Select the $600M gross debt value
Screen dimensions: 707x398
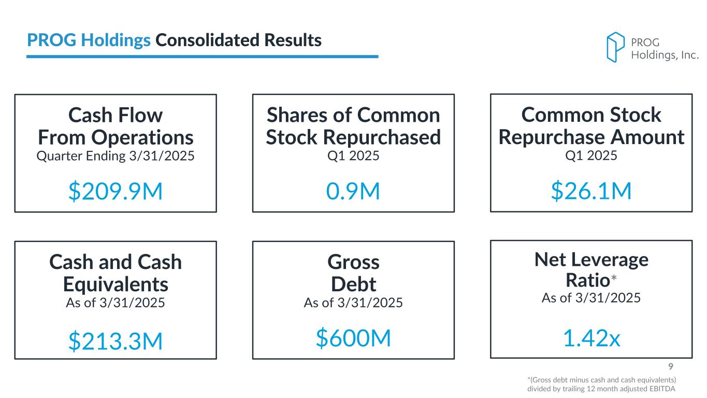tap(353, 339)
